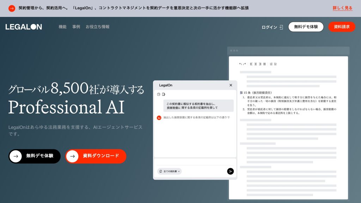Image resolution: width=361 pixels, height=203 pixels.
Task: Click the 第15条（損害賠償責任）heading
Action: point(256,93)
